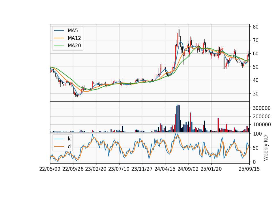277x199 pixels.
Task: Click the Weekly KD axis label
Action: [266, 148]
